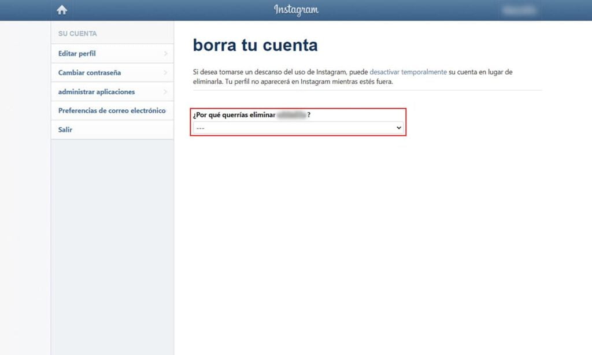Click the Instagram logo in header
The height and width of the screenshot is (355, 592).
point(296,10)
